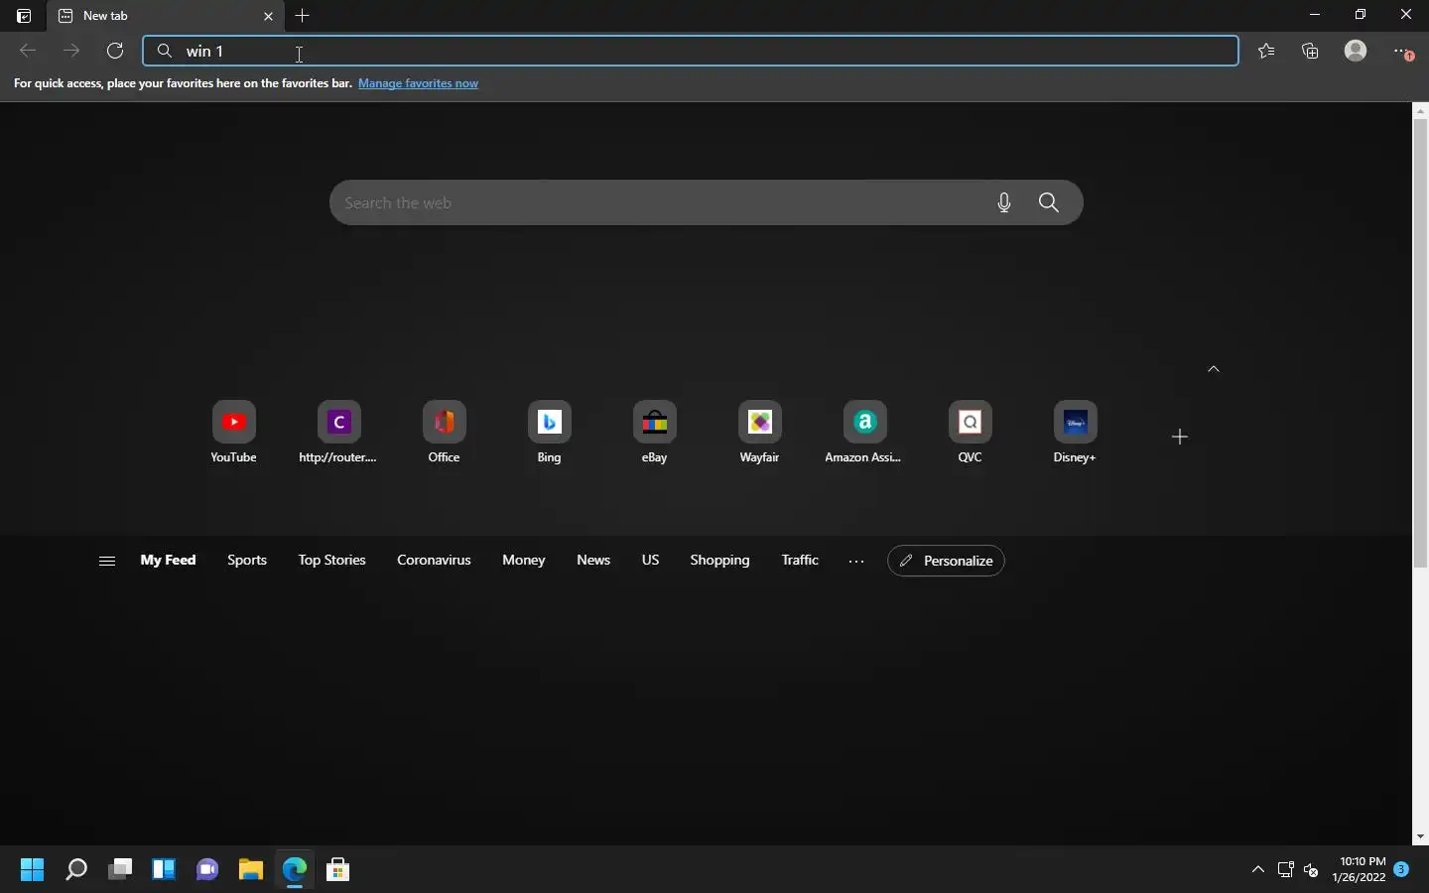Image resolution: width=1429 pixels, height=893 pixels.
Task: Show hidden system tray icons
Action: point(1258,870)
